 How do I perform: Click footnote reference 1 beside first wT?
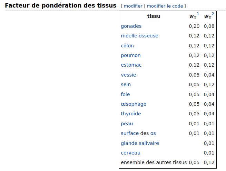198,14
